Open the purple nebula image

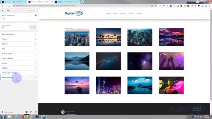point(140,61)
